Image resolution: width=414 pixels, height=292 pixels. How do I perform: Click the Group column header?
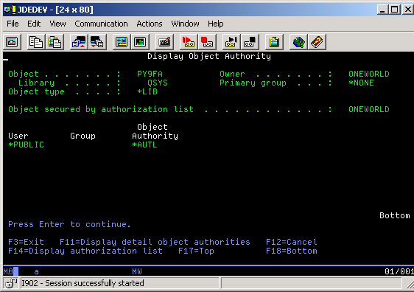tap(83, 136)
